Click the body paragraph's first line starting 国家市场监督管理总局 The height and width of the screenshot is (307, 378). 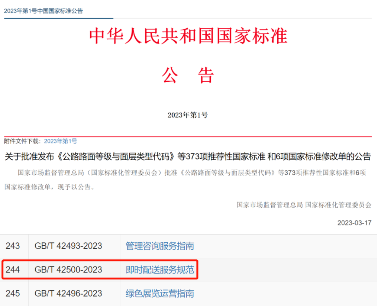pos(192,173)
